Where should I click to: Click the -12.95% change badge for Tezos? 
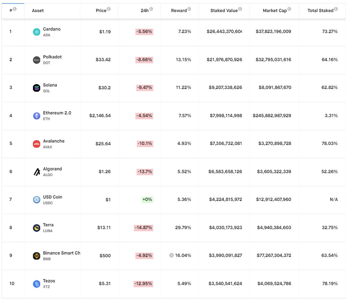click(x=144, y=284)
